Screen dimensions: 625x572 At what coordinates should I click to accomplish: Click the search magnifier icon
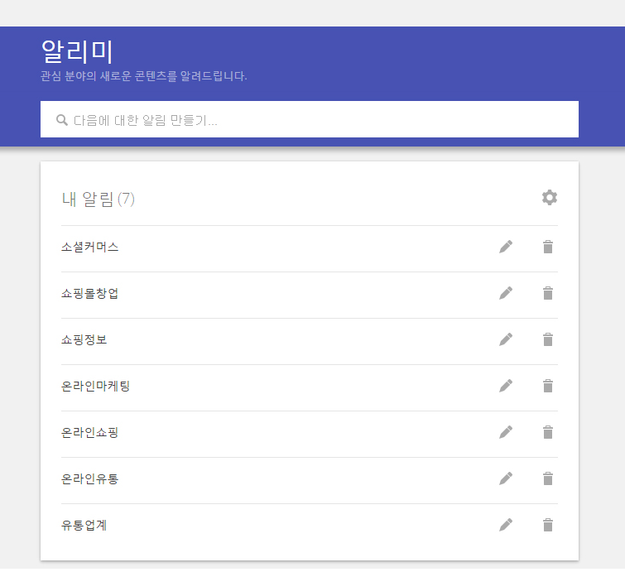pos(62,120)
